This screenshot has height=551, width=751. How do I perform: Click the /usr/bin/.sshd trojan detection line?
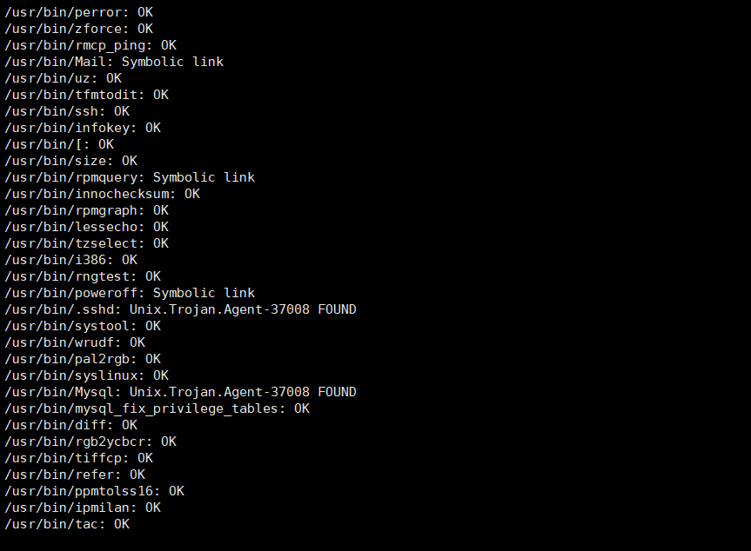tap(180, 309)
